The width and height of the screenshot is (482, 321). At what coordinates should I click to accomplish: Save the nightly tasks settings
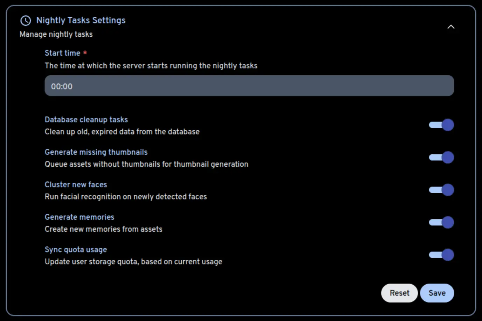pyautogui.click(x=437, y=293)
